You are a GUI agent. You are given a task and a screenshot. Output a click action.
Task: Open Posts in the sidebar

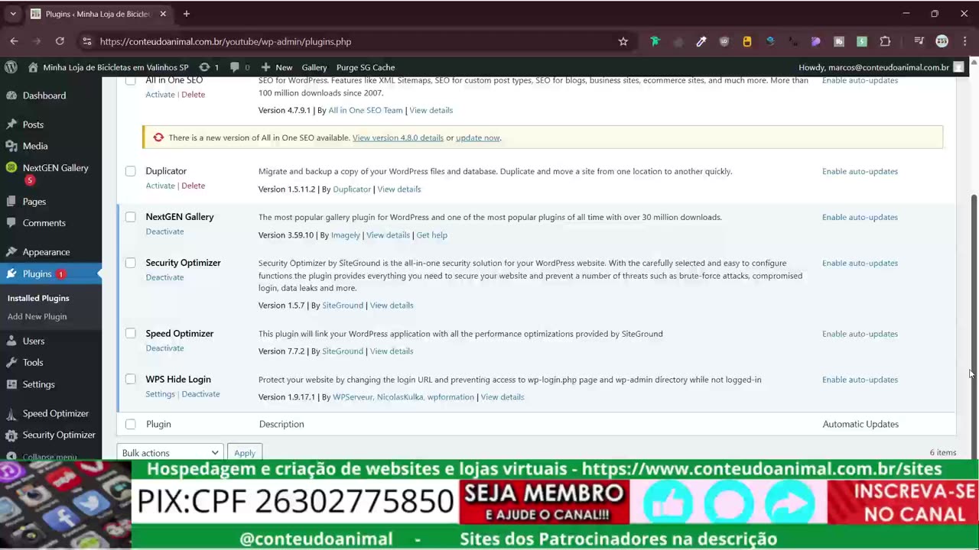point(33,125)
